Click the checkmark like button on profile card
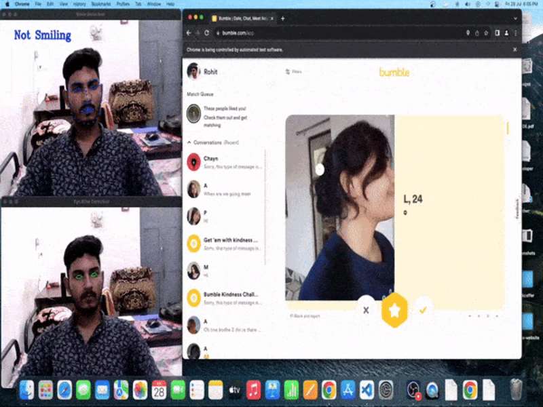This screenshot has height=407, width=543. click(422, 310)
